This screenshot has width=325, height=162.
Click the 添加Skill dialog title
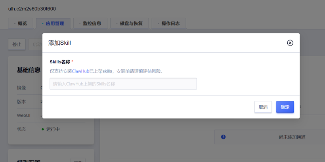click(59, 43)
